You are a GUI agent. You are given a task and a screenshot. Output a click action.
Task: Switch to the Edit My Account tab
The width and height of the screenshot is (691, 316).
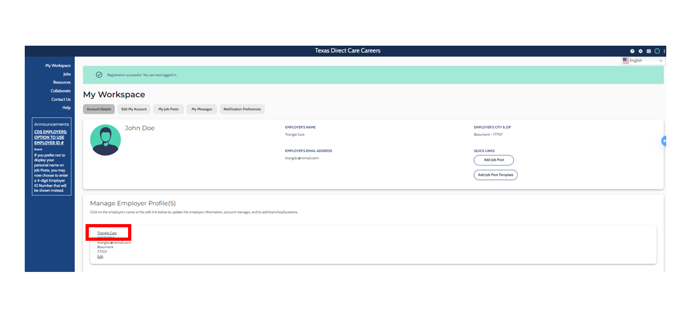[x=134, y=109]
